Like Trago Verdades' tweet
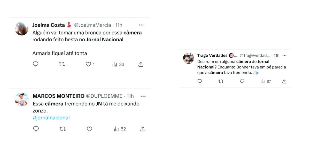310x155 pixels. 242,81
